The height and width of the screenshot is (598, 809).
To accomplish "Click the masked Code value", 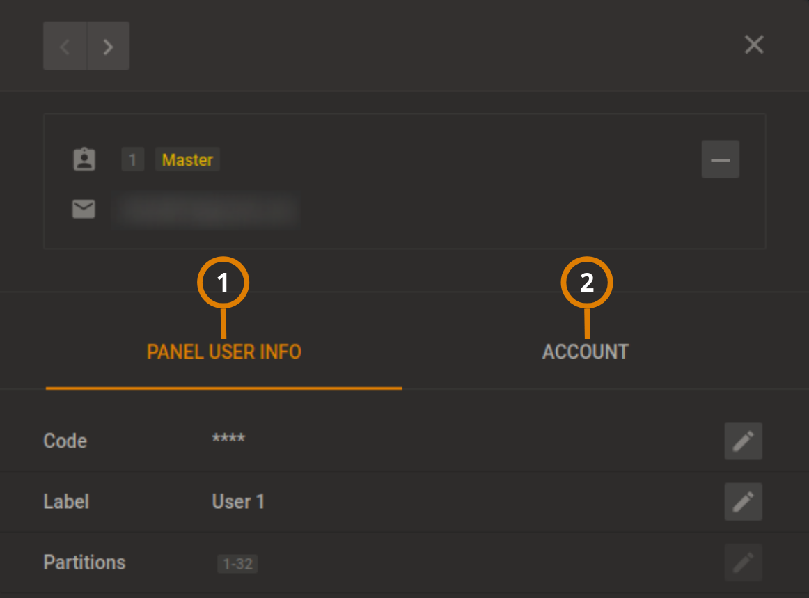I will point(230,441).
